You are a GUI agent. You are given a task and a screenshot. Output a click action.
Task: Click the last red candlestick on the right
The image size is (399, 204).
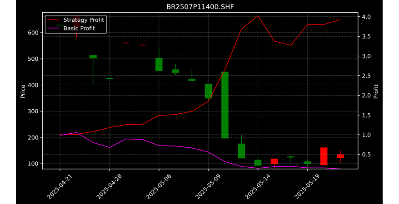340,156
